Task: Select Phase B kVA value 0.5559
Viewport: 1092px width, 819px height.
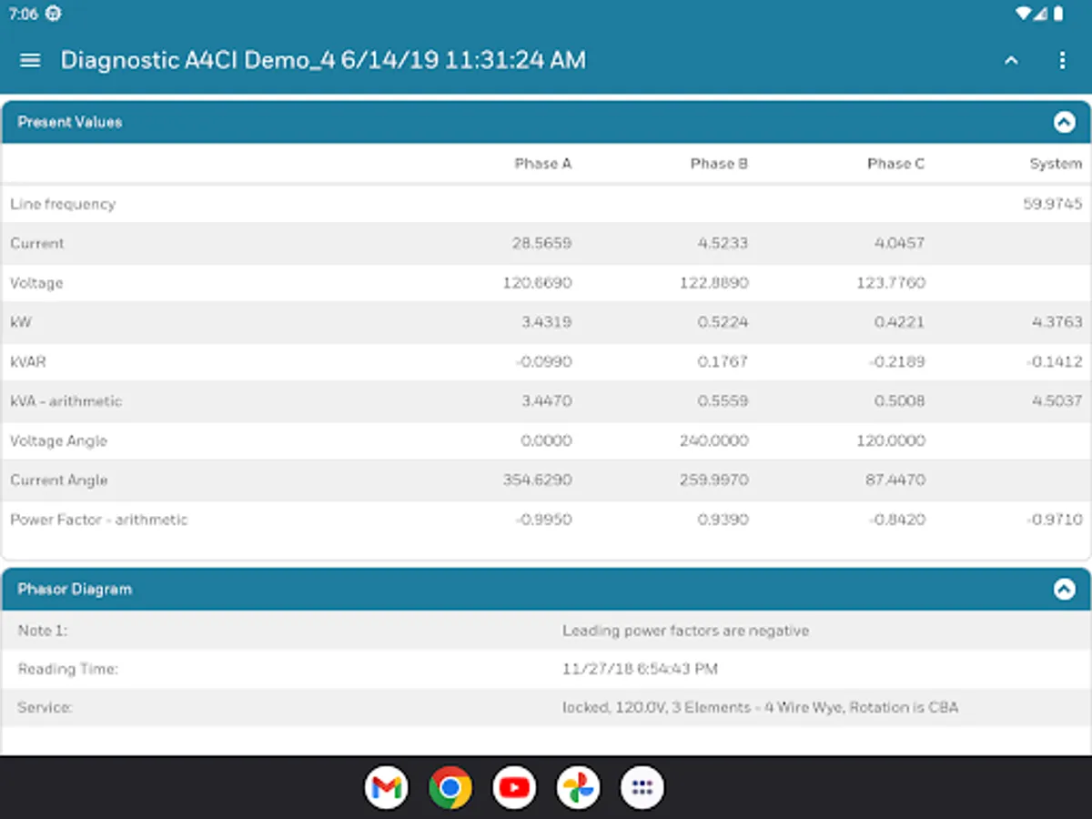Action: click(x=723, y=401)
